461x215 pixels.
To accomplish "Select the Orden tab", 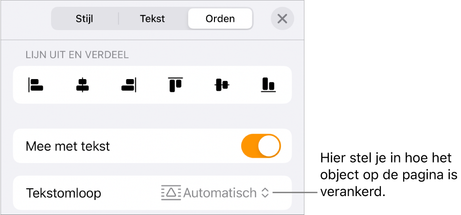I will tap(220, 19).
